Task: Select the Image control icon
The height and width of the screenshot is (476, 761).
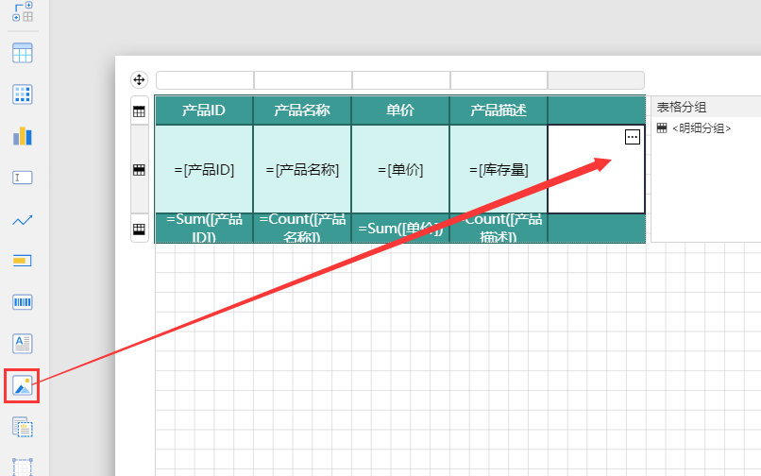Action: 23,385
